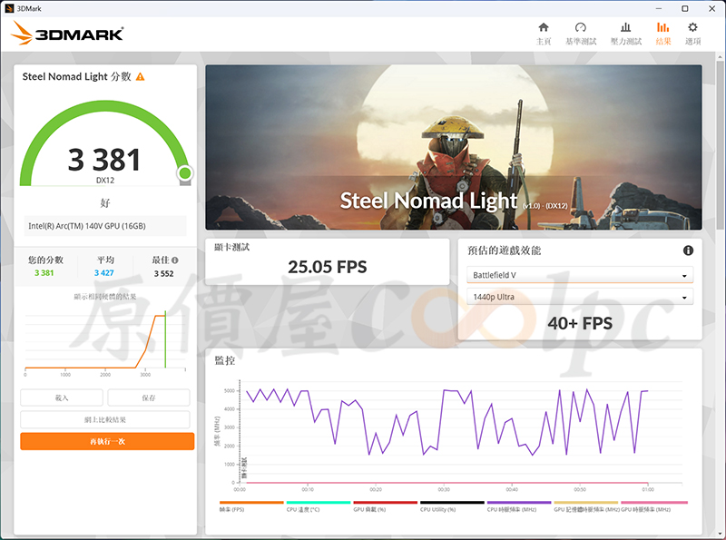Click the 3DMark logo in the header
Viewport: 726px width, 540px height.
pyautogui.click(x=67, y=34)
